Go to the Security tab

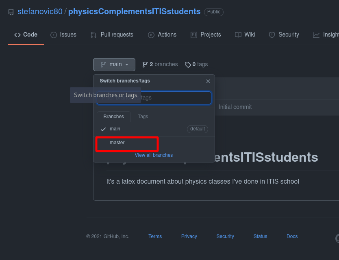point(284,35)
